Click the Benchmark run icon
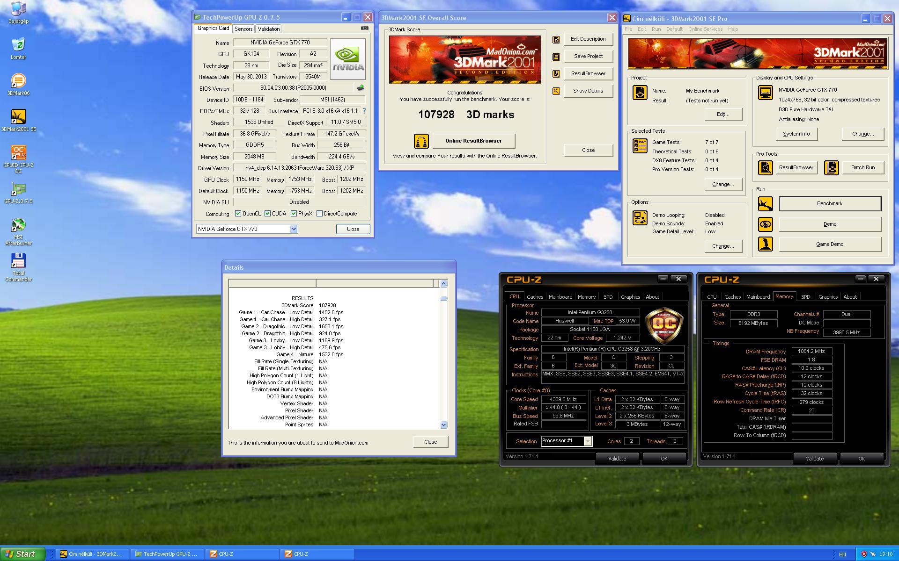This screenshot has width=899, height=561. click(x=765, y=204)
